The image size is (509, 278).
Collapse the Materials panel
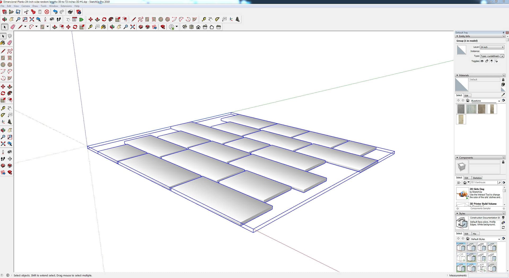(457, 75)
